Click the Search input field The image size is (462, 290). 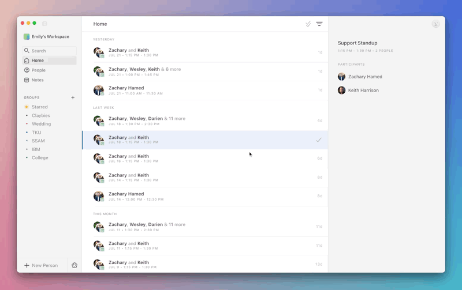click(49, 51)
